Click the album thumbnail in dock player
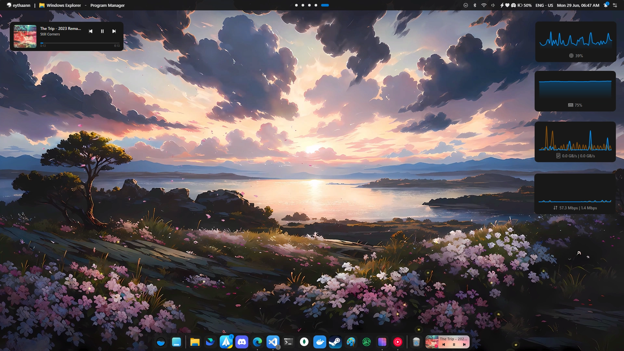This screenshot has width=624, height=351. coord(432,342)
